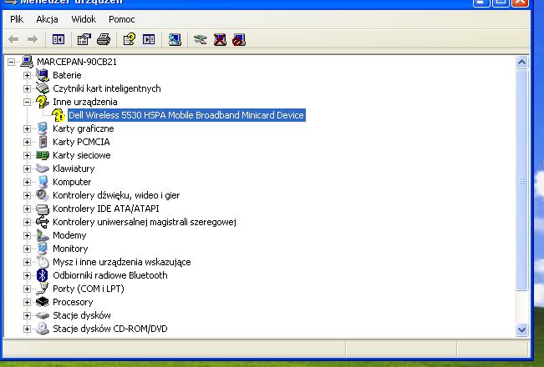Image resolution: width=544 pixels, height=367 pixels.
Task: Expand Kontrolery dźwięku, wideo i gier
Action: coord(27,195)
